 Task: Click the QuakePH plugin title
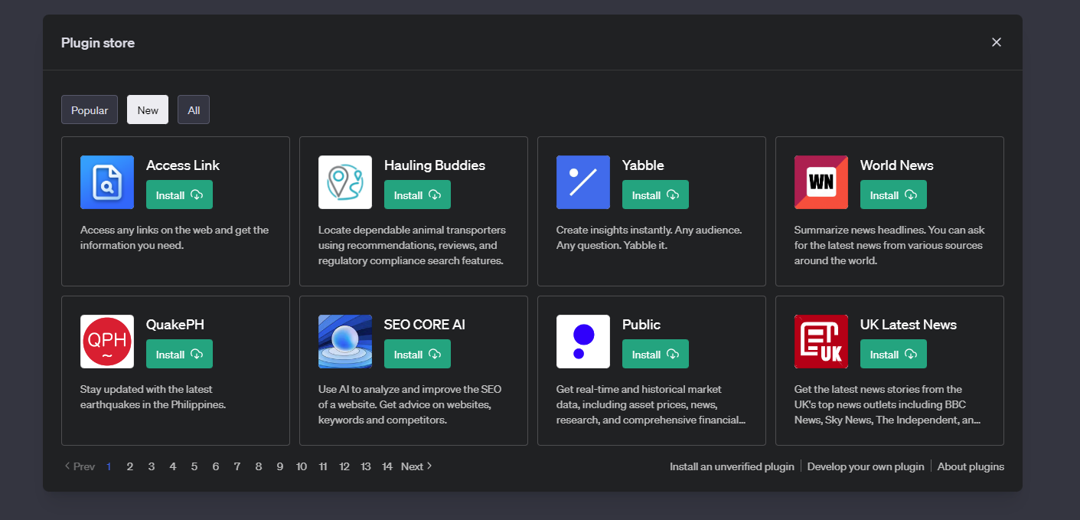(x=175, y=325)
